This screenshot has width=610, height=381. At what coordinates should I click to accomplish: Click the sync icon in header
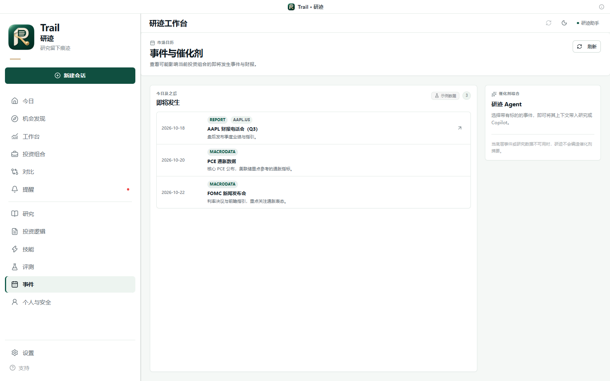pyautogui.click(x=549, y=23)
